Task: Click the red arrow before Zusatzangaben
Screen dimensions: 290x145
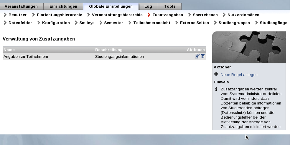Action: (x=149, y=15)
